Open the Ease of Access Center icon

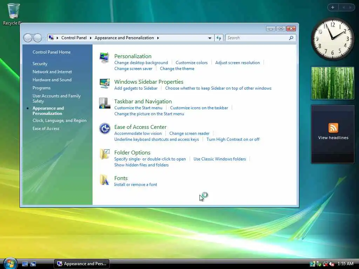[x=104, y=129]
